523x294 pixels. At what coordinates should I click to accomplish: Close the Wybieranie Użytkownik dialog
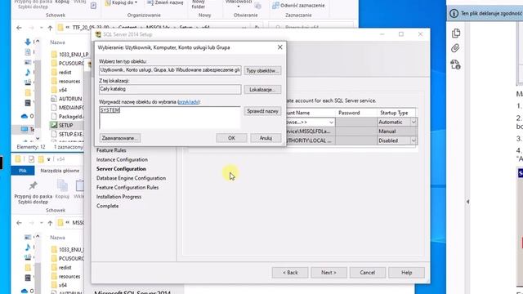coord(279,47)
